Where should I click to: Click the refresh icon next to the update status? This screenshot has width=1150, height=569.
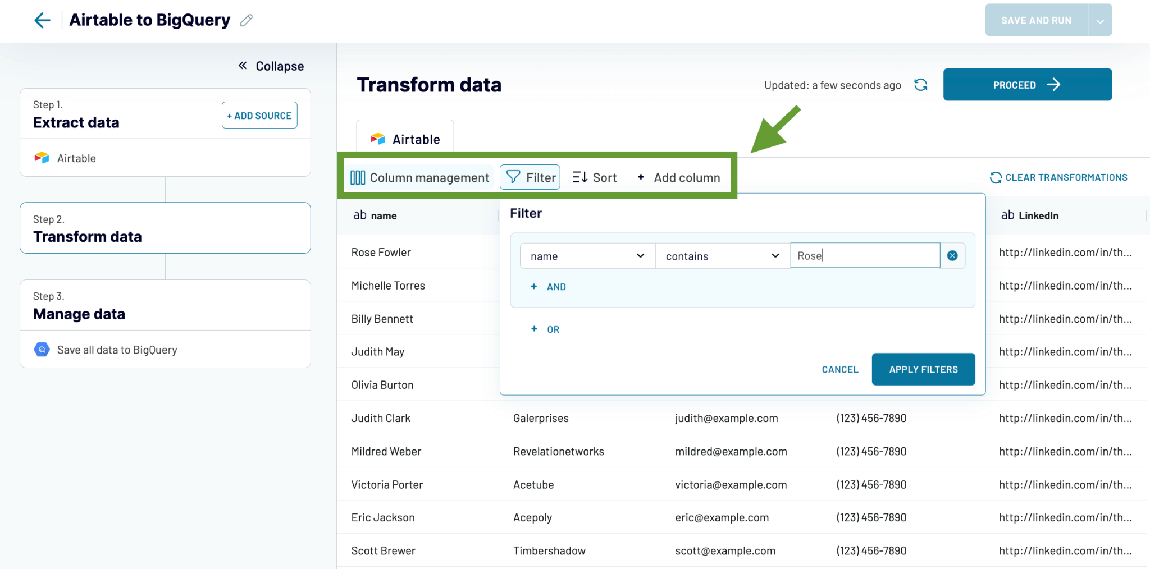(920, 85)
